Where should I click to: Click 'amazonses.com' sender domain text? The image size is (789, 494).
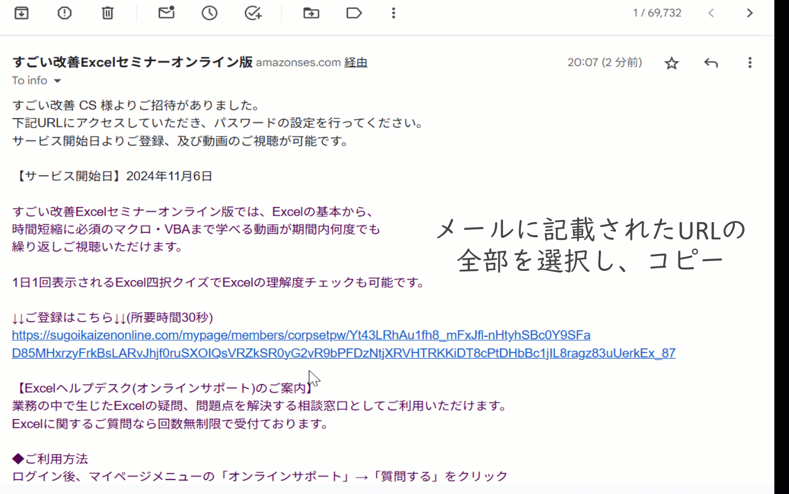pyautogui.click(x=298, y=63)
